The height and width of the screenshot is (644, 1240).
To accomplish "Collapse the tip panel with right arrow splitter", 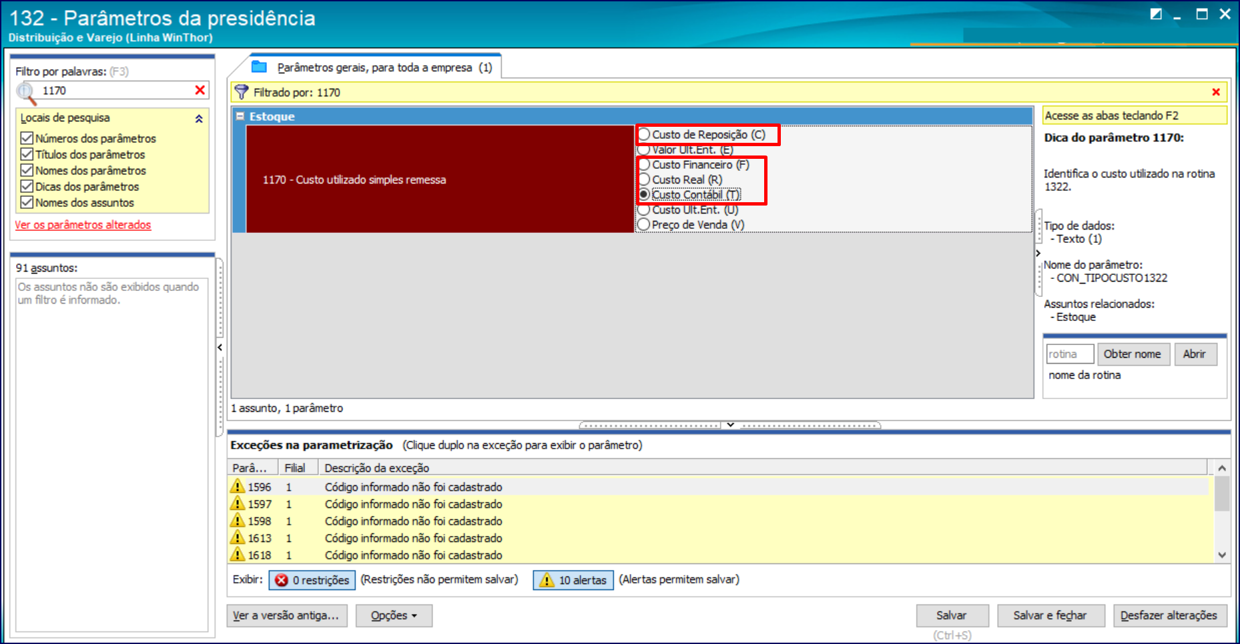I will click(1038, 253).
